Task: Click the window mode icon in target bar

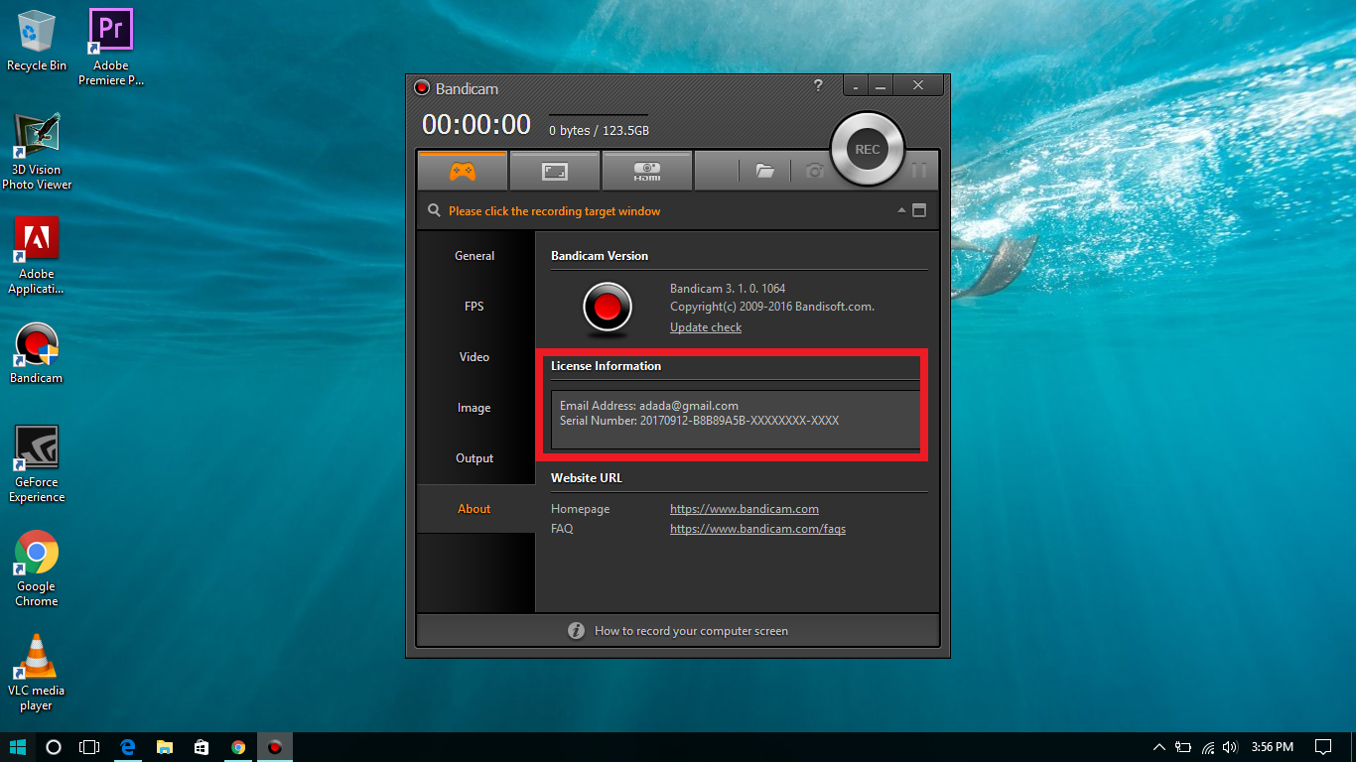Action: tap(919, 210)
